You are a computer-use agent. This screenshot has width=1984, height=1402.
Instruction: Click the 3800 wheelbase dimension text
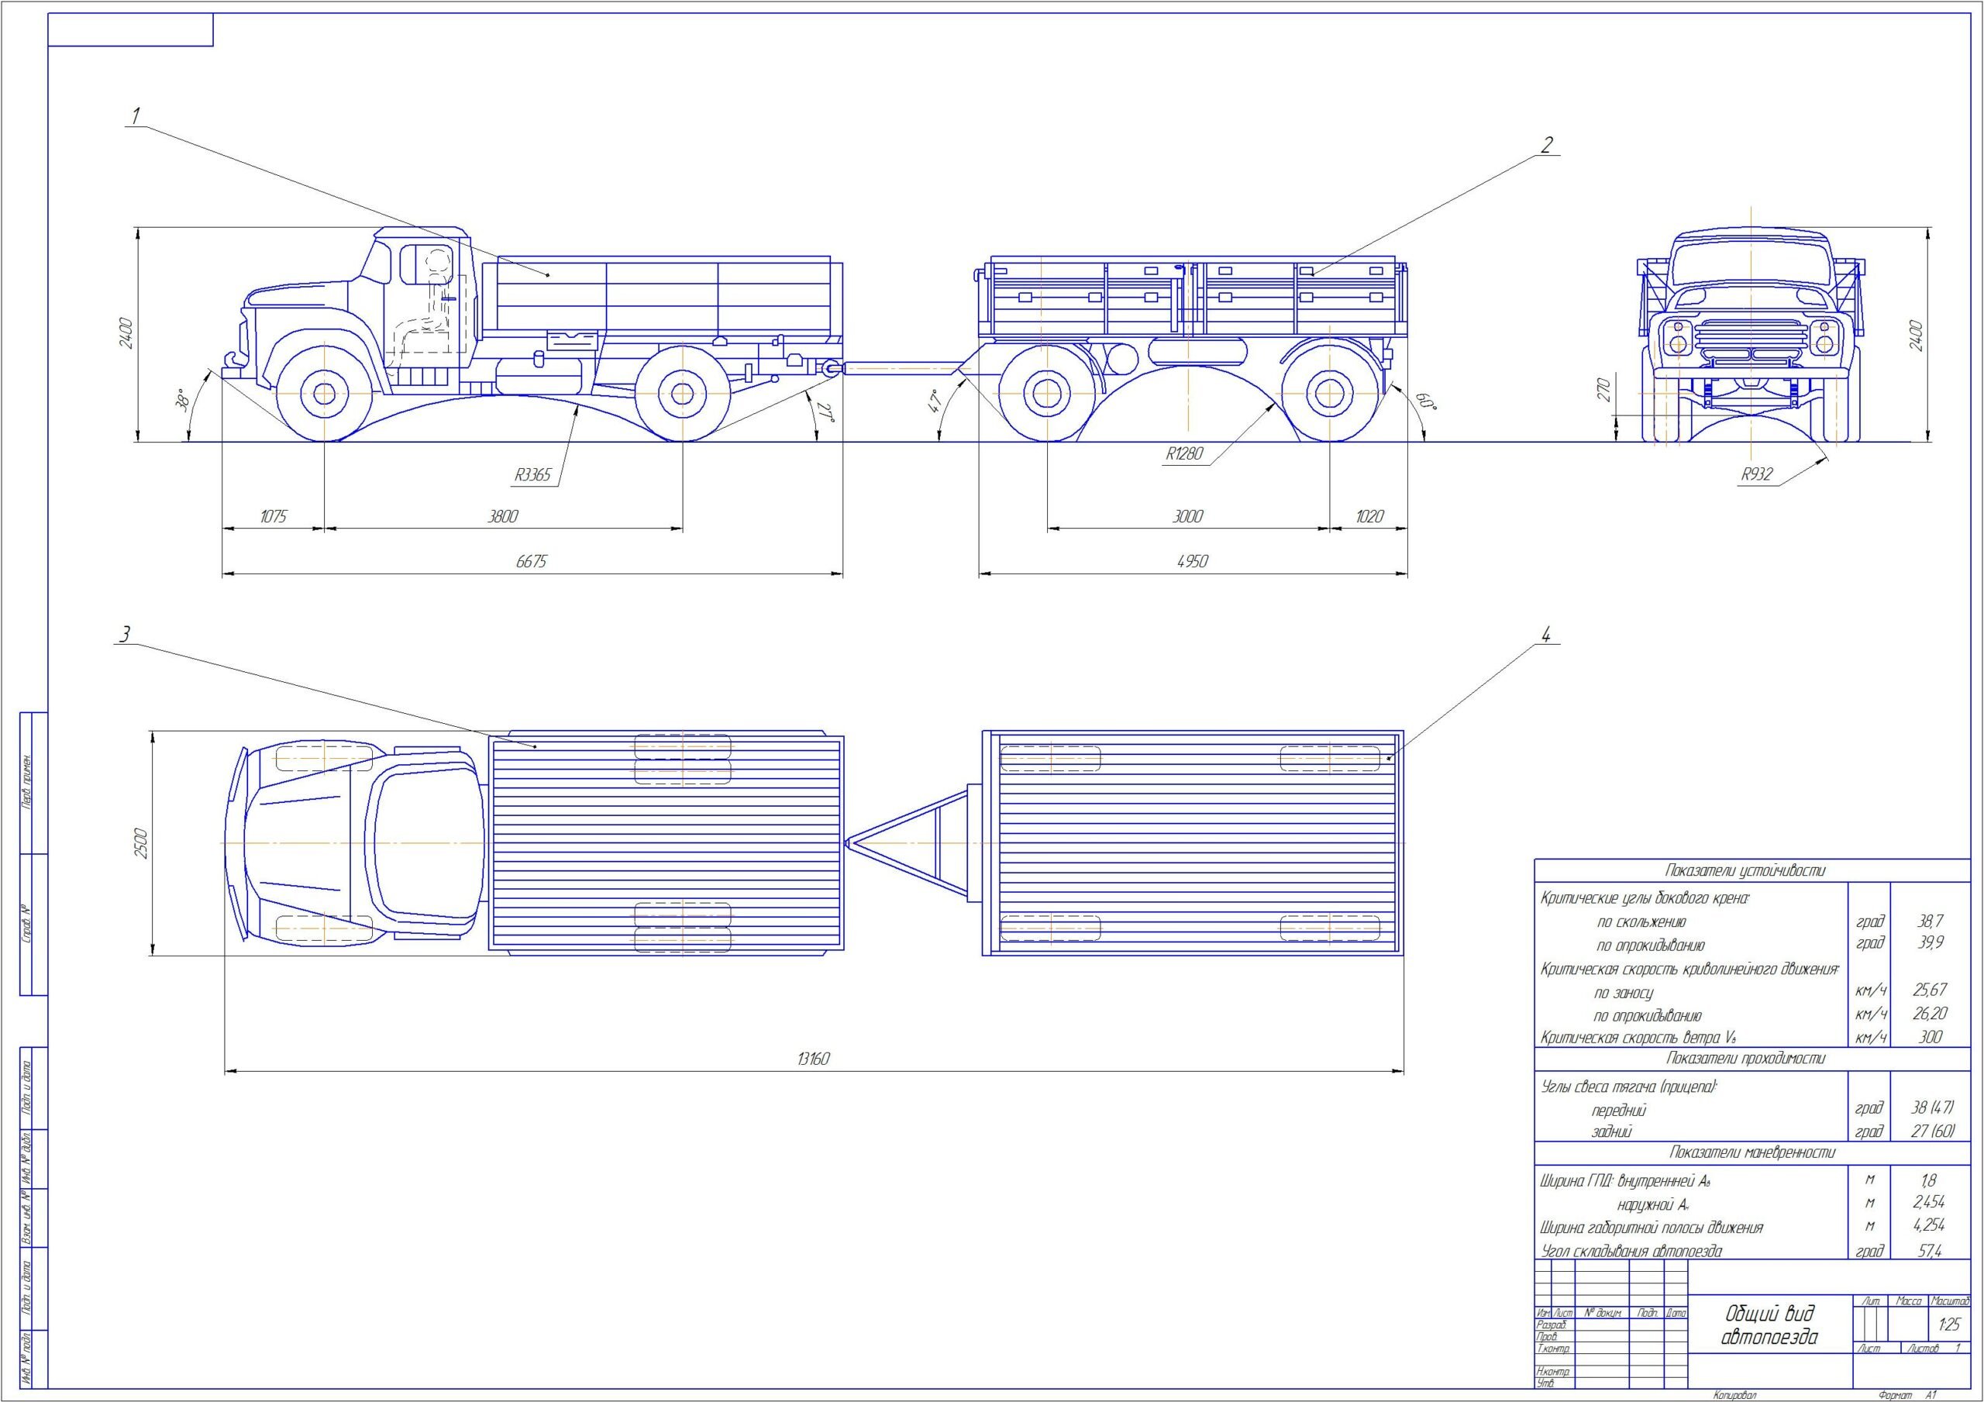[x=502, y=516]
